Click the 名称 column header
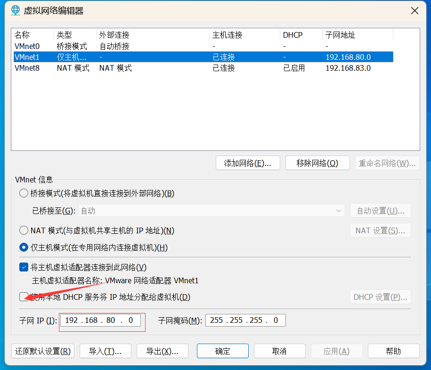 (33, 35)
